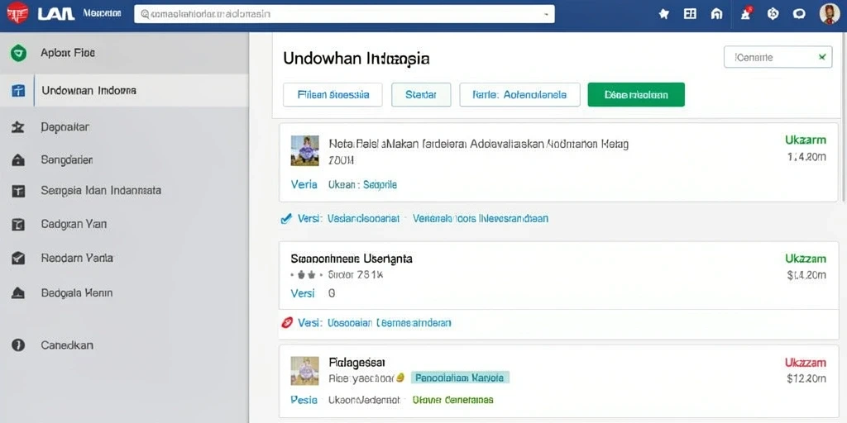Image resolution: width=847 pixels, height=423 pixels.
Task: Go to home icon in top bar
Action: click(717, 15)
